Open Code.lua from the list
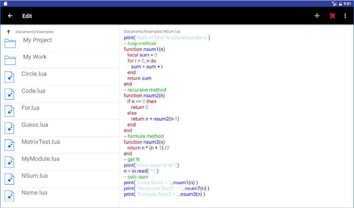Screen dimensions: 354x208 pos(33,91)
